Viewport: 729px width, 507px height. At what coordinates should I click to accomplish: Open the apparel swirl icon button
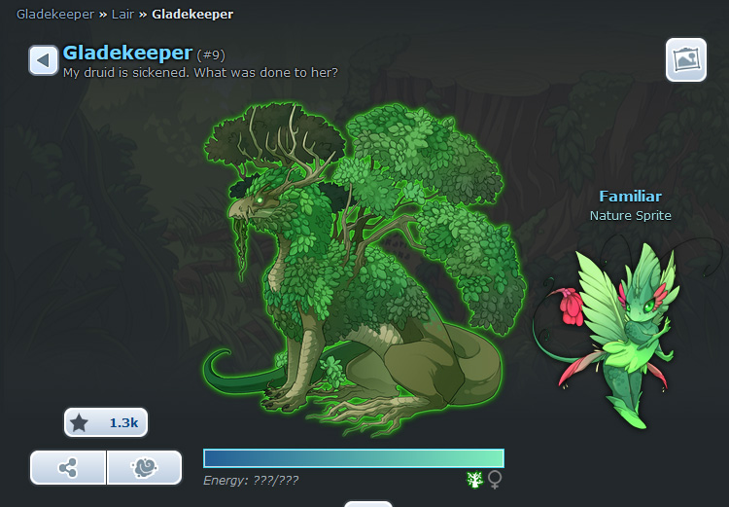[x=145, y=467]
